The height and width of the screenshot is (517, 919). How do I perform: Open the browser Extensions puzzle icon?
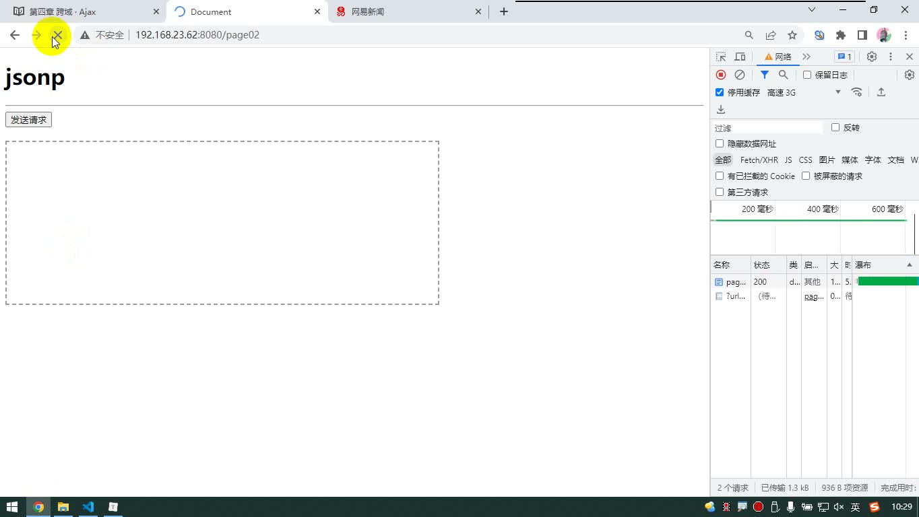pos(840,35)
